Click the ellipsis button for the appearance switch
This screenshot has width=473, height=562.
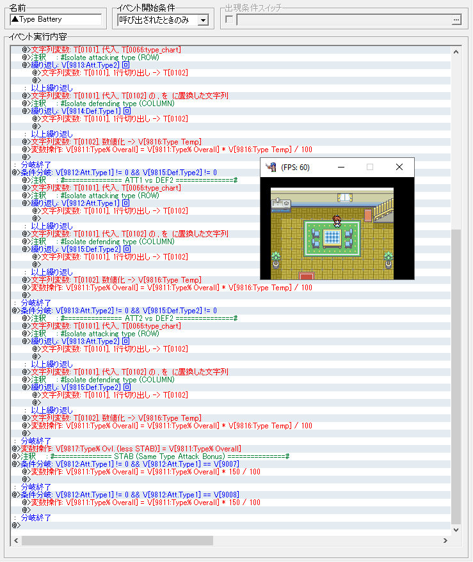[456, 20]
